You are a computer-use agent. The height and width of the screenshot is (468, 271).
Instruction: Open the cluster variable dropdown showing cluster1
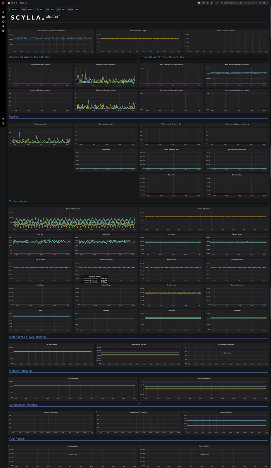click(31, 9)
